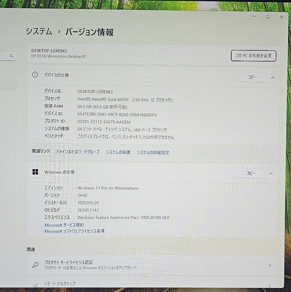This screenshot has height=292, width=291.
Task: Click HP Z8 G5 Workstation Desktop PC text
Action: pyautogui.click(x=59, y=56)
